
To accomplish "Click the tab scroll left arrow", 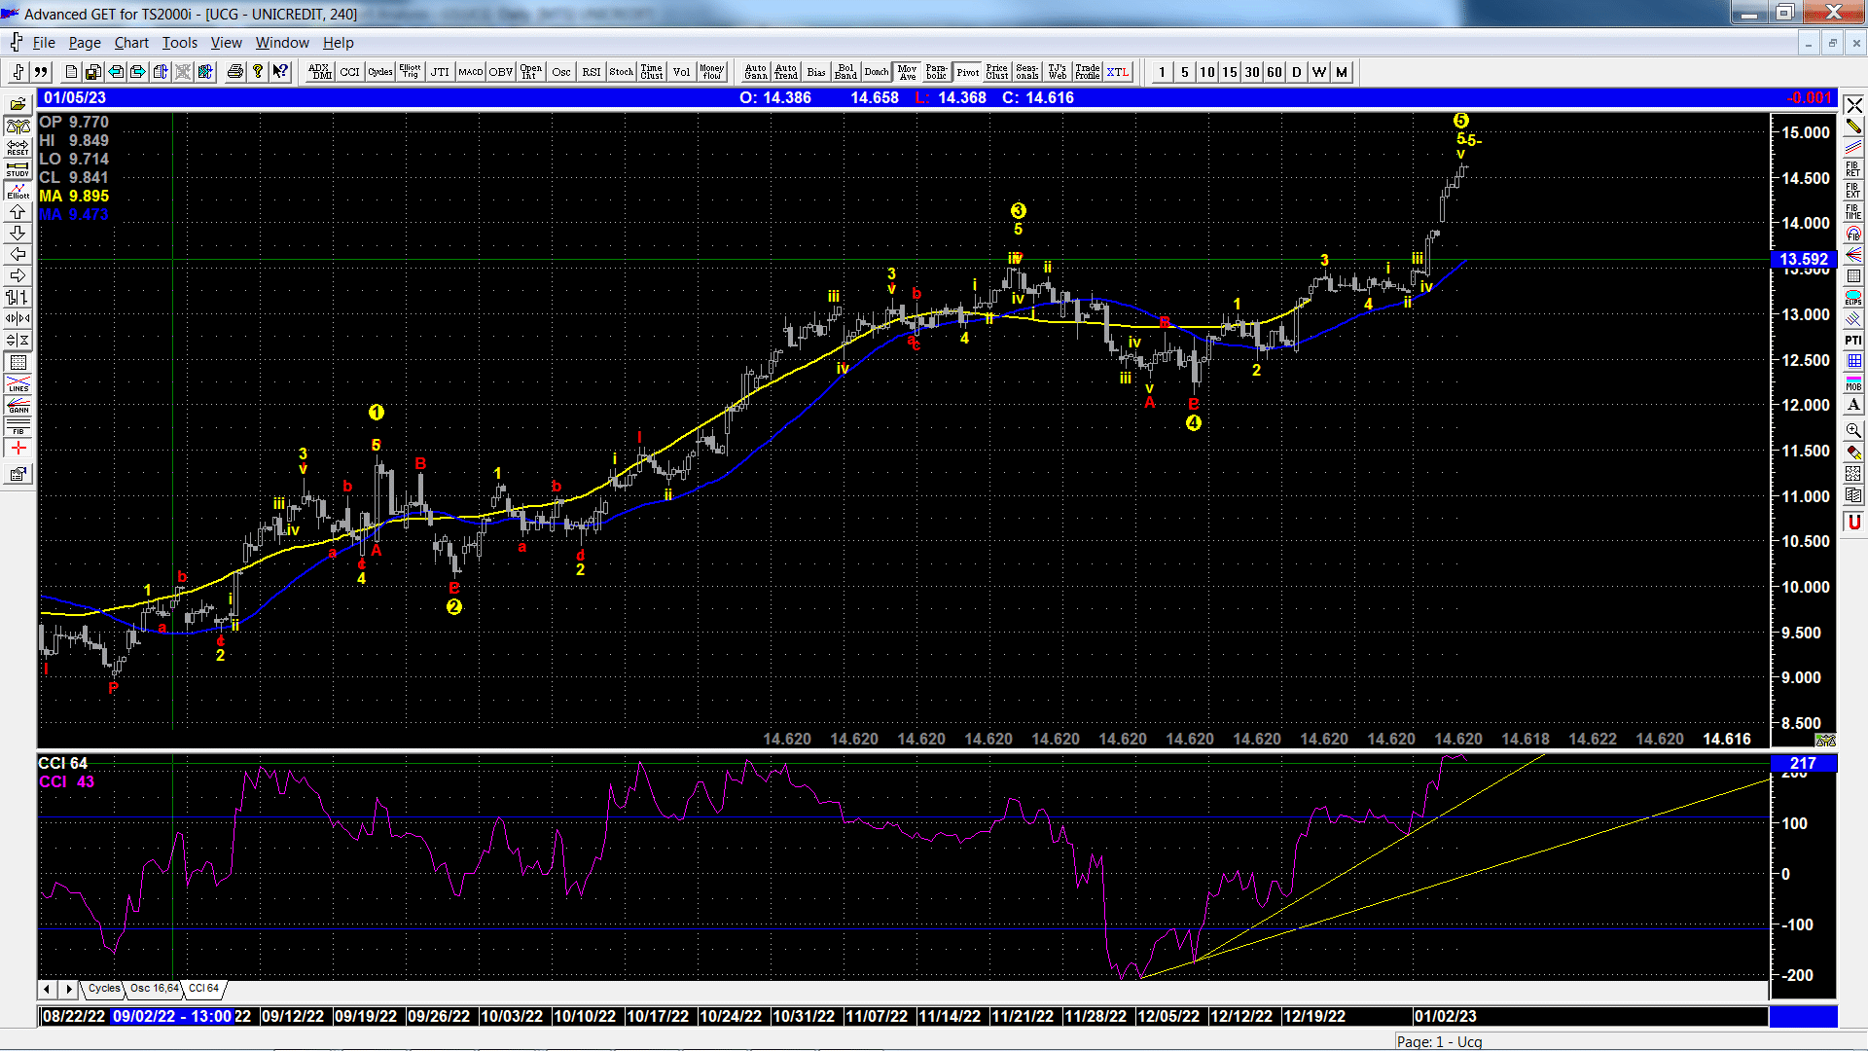I will pos(47,989).
